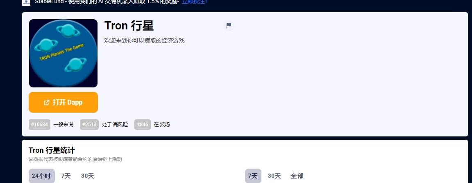Click the #10684 general rank badge
Viewport: 472px width, 183px height.
[x=39, y=125]
